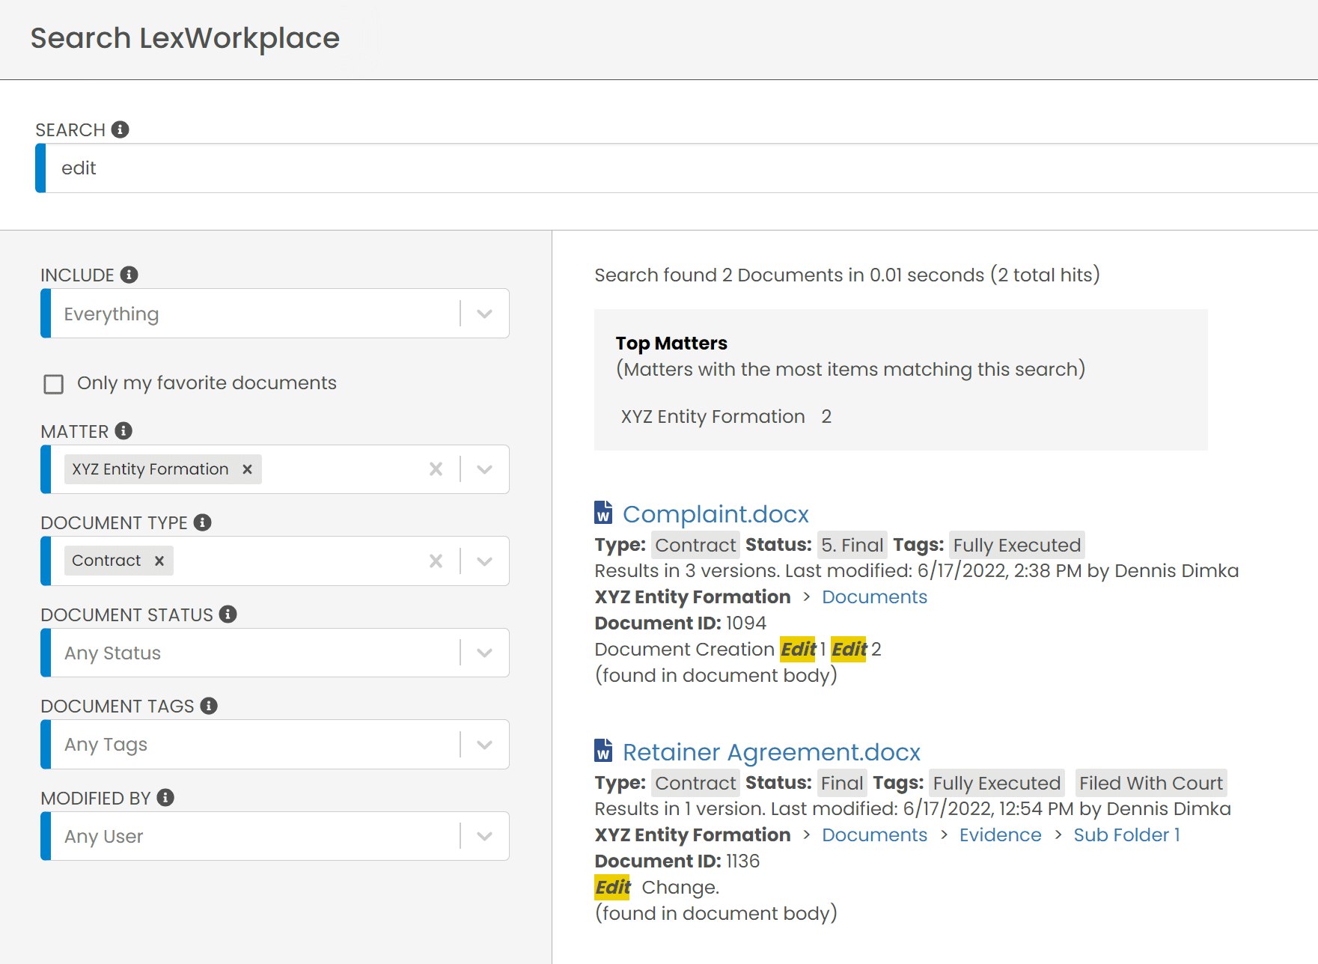Viewport: 1318px width, 964px height.
Task: Open the Complaint.docx result
Action: click(x=716, y=514)
